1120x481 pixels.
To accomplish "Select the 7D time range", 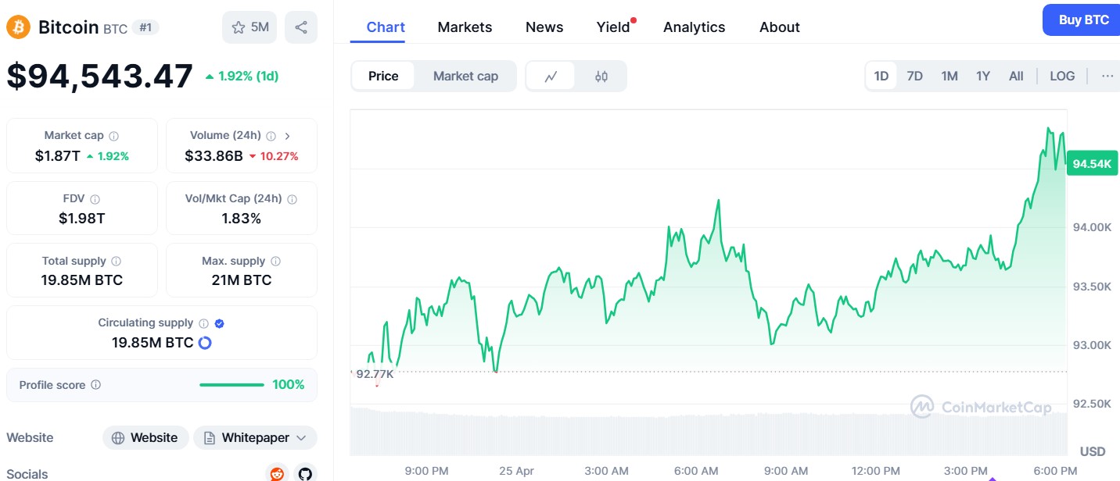I will point(914,77).
